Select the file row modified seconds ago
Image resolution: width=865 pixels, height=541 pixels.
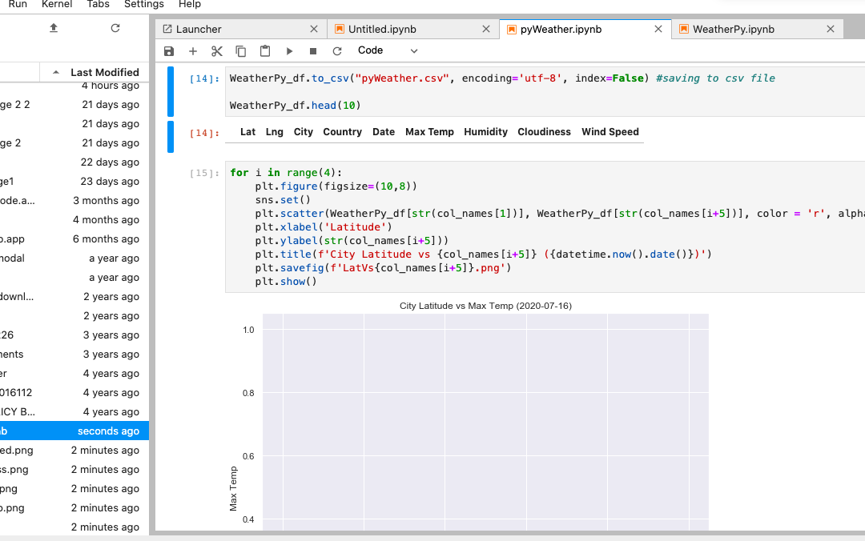point(74,431)
